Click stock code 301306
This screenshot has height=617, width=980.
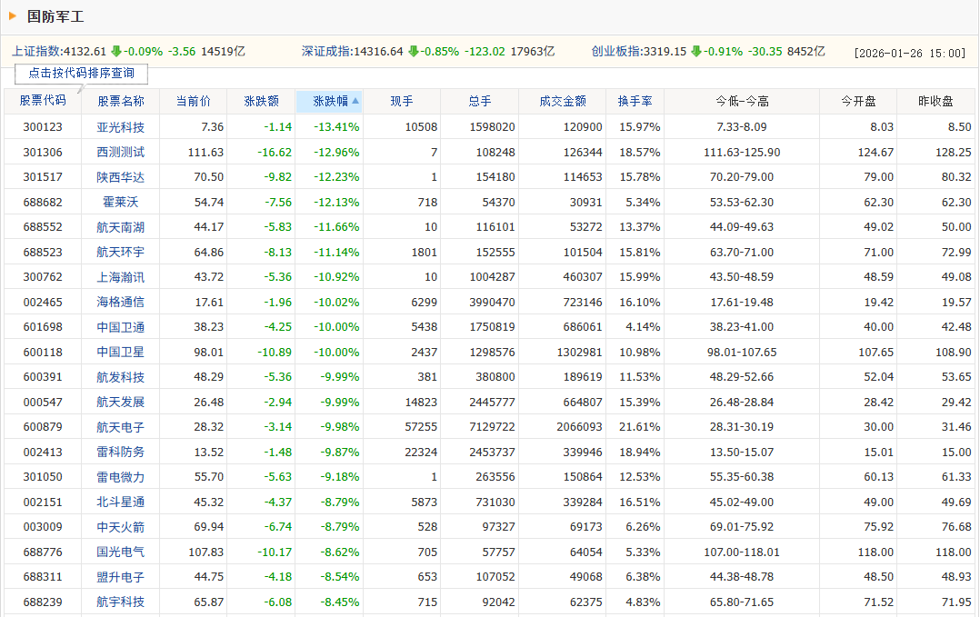coord(43,152)
